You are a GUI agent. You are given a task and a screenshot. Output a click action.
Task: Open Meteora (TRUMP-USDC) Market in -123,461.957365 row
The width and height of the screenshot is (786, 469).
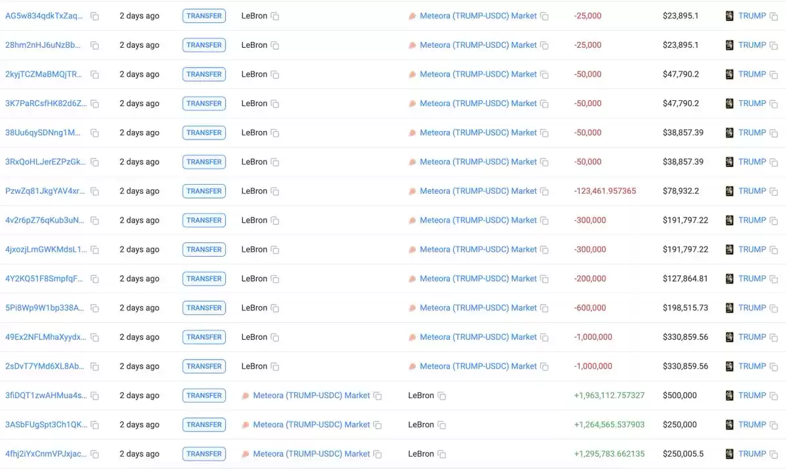(478, 191)
